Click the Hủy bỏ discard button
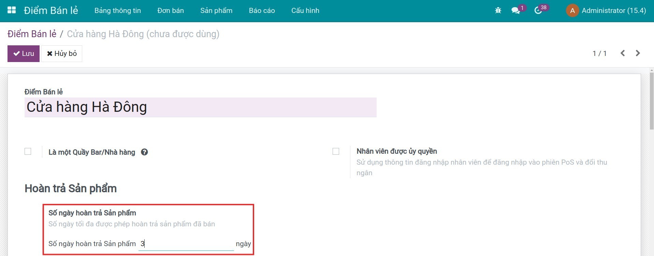Screen dimensions: 654x256 pos(62,54)
